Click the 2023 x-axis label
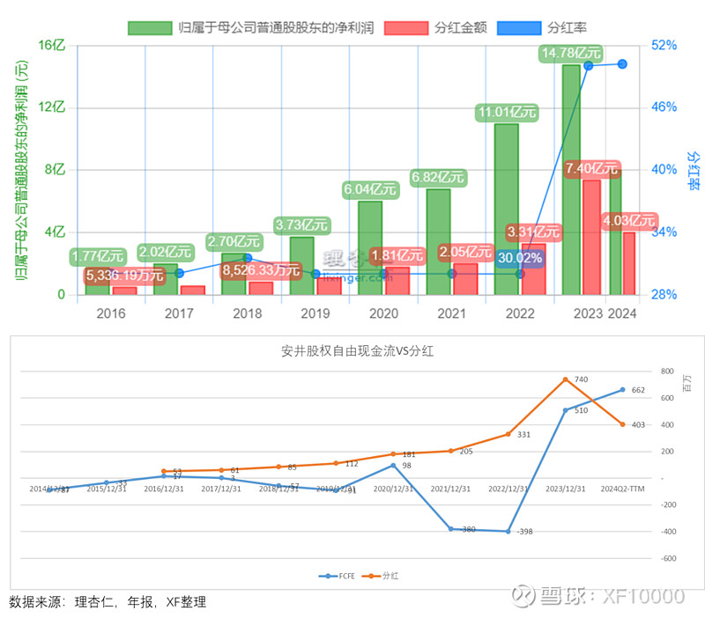 pyautogui.click(x=588, y=313)
